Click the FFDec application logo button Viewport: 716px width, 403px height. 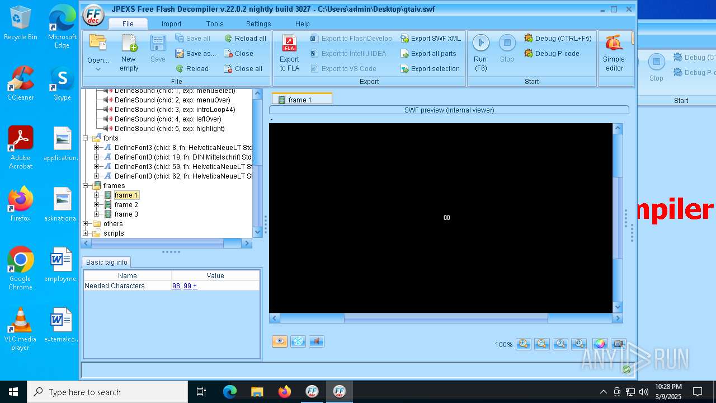click(x=93, y=15)
